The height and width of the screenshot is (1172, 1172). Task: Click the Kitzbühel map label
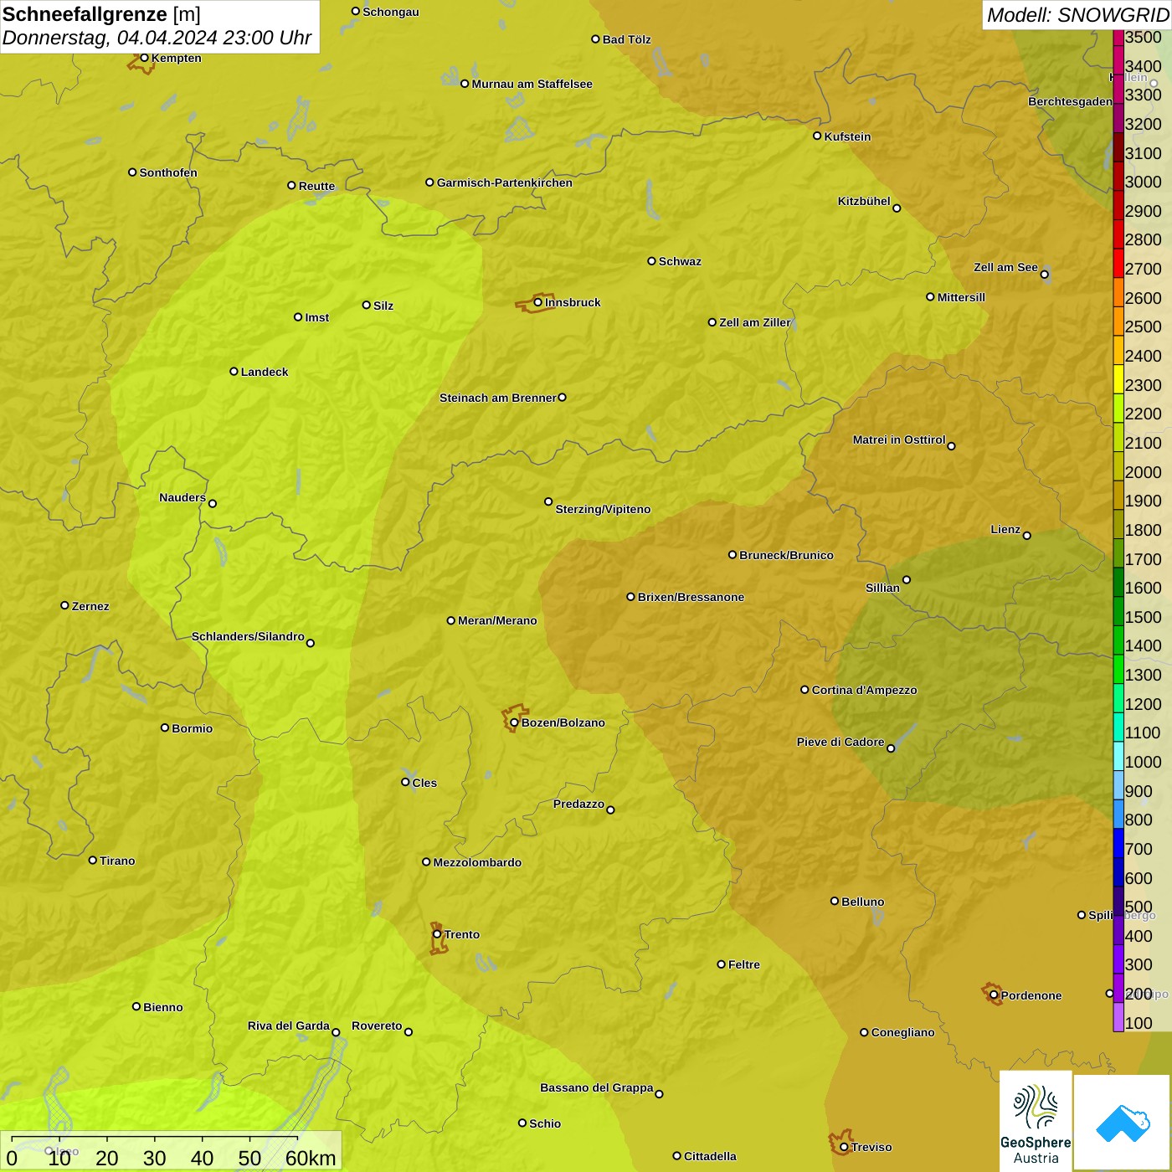864,201
